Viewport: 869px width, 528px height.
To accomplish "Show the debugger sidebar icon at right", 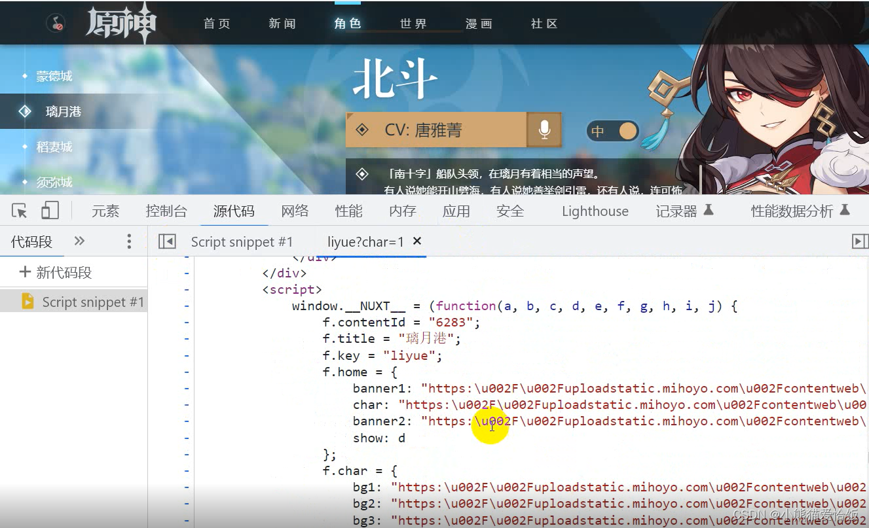I will point(860,241).
